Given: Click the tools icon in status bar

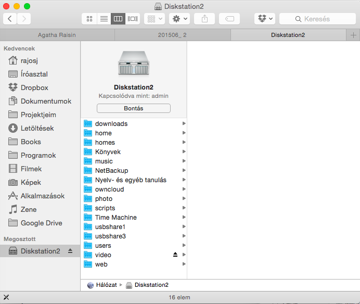Looking at the screenshot, I should click(6, 297).
